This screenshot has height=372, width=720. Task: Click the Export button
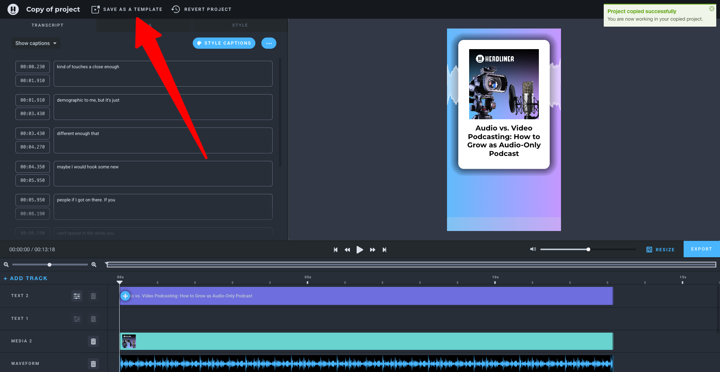click(x=702, y=249)
